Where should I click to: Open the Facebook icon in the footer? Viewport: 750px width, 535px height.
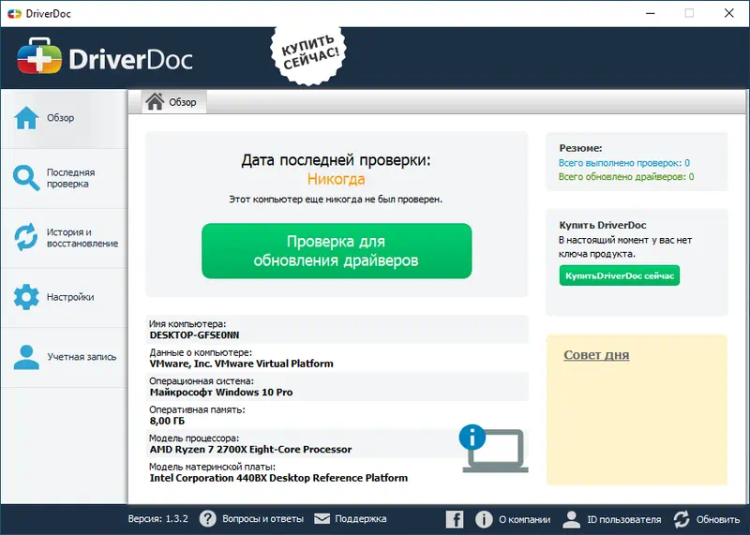(x=455, y=519)
